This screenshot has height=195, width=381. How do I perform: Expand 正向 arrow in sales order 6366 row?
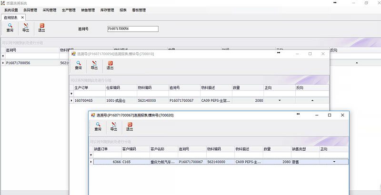pos(334,162)
